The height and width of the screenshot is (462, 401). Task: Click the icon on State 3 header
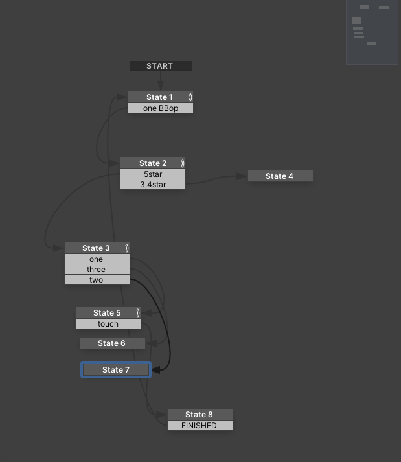pos(126,248)
